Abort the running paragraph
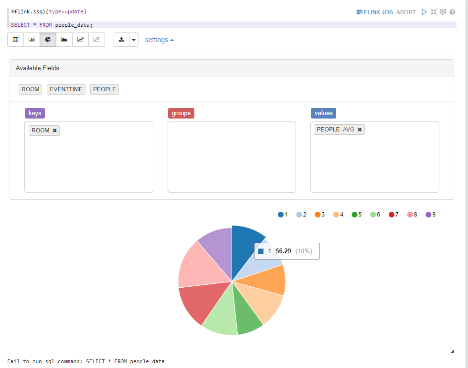The width and height of the screenshot is (468, 368). (x=406, y=12)
